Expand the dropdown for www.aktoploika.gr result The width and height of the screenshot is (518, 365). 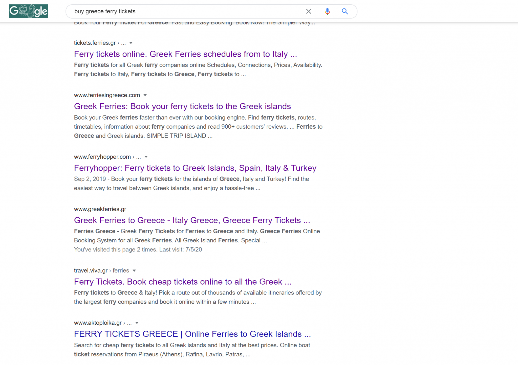tap(137, 323)
